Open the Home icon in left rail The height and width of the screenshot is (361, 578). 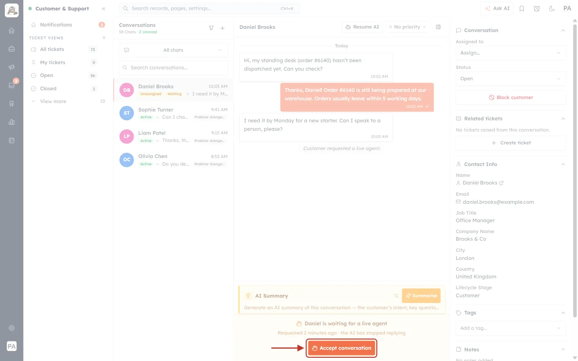pos(12,30)
